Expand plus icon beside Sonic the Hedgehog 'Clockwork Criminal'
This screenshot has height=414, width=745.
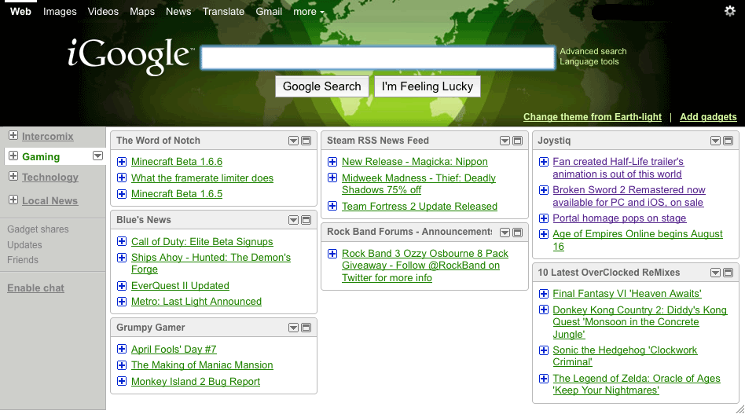pos(544,350)
